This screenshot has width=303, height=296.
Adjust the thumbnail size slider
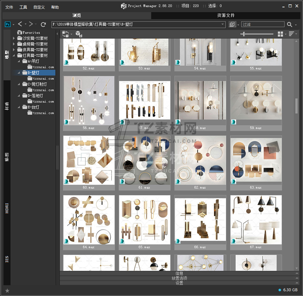tap(244, 34)
